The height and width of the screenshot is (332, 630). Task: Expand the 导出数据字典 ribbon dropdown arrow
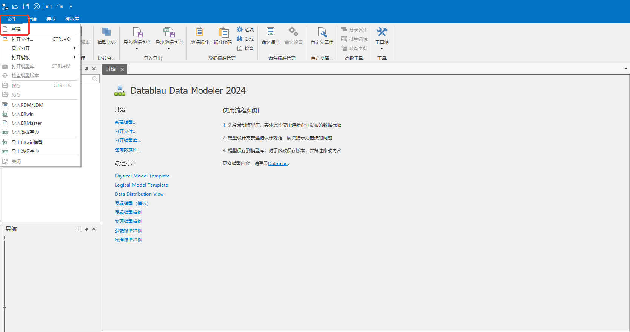169,49
